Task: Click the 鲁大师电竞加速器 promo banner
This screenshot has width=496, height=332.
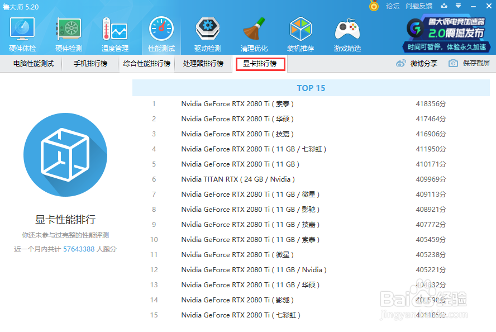Action: coord(447,35)
